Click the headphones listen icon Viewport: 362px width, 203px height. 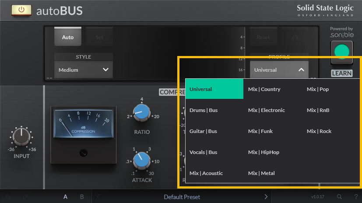coord(295,37)
